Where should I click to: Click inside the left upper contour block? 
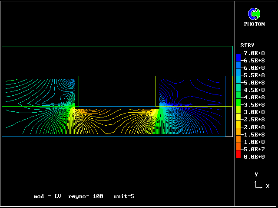click(x=40, y=91)
